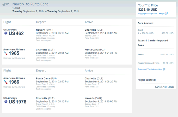
Task: Click the American Airlines logo next to flight 1966
Action: coord(6,82)
